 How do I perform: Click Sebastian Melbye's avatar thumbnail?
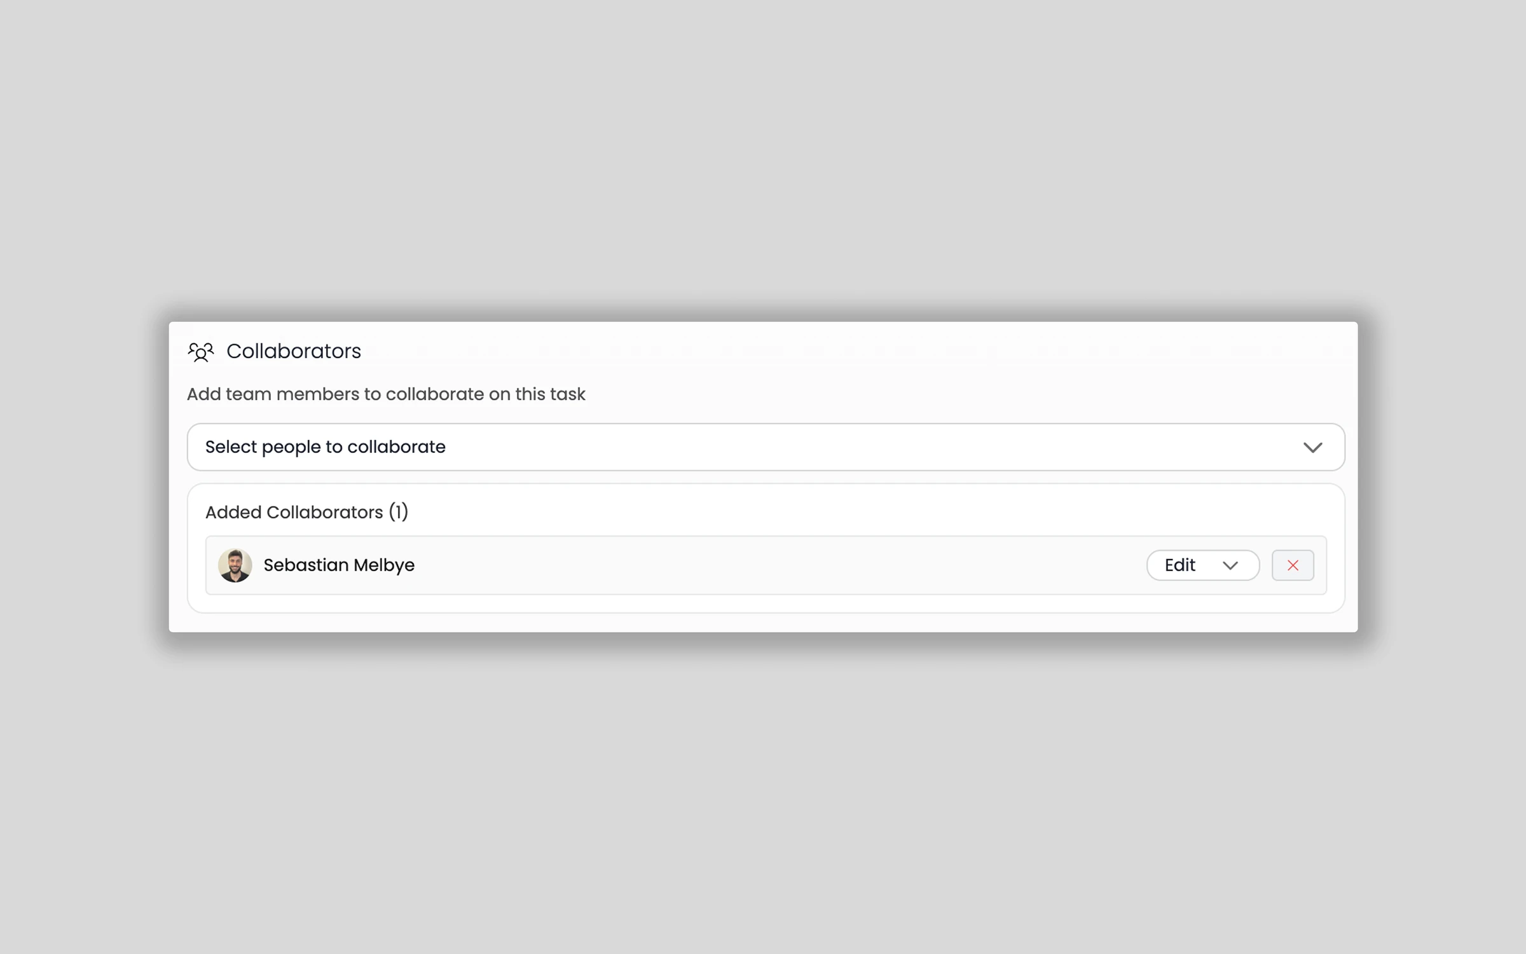[x=235, y=565]
